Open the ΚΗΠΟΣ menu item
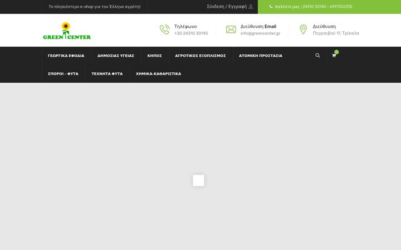 click(x=154, y=56)
